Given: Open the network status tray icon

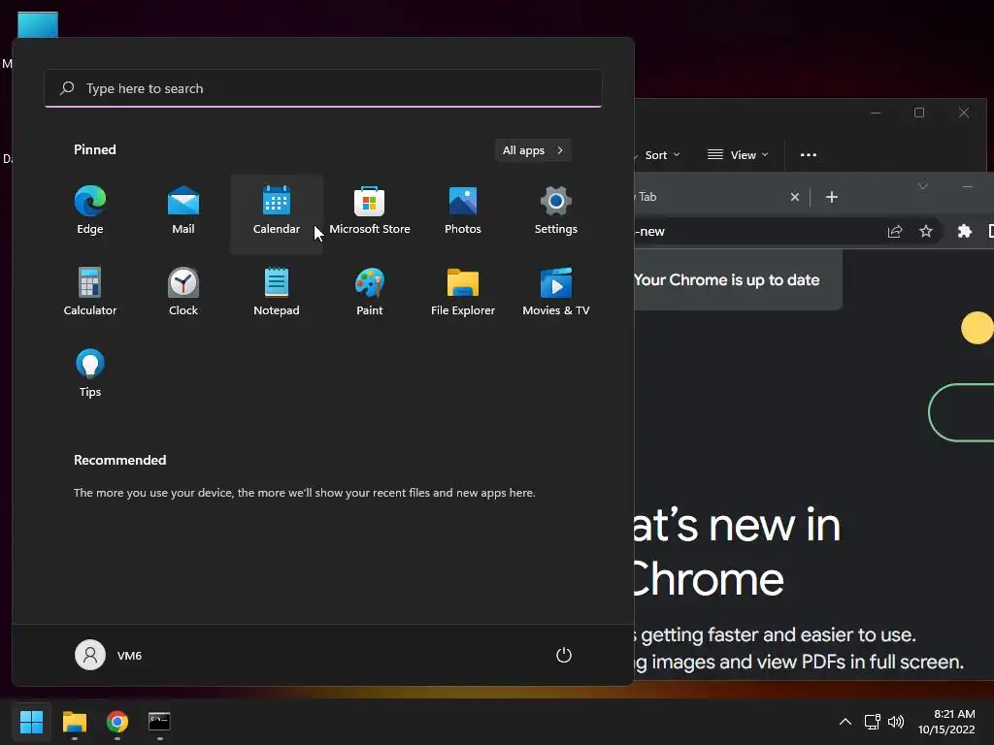Looking at the screenshot, I should tap(873, 722).
